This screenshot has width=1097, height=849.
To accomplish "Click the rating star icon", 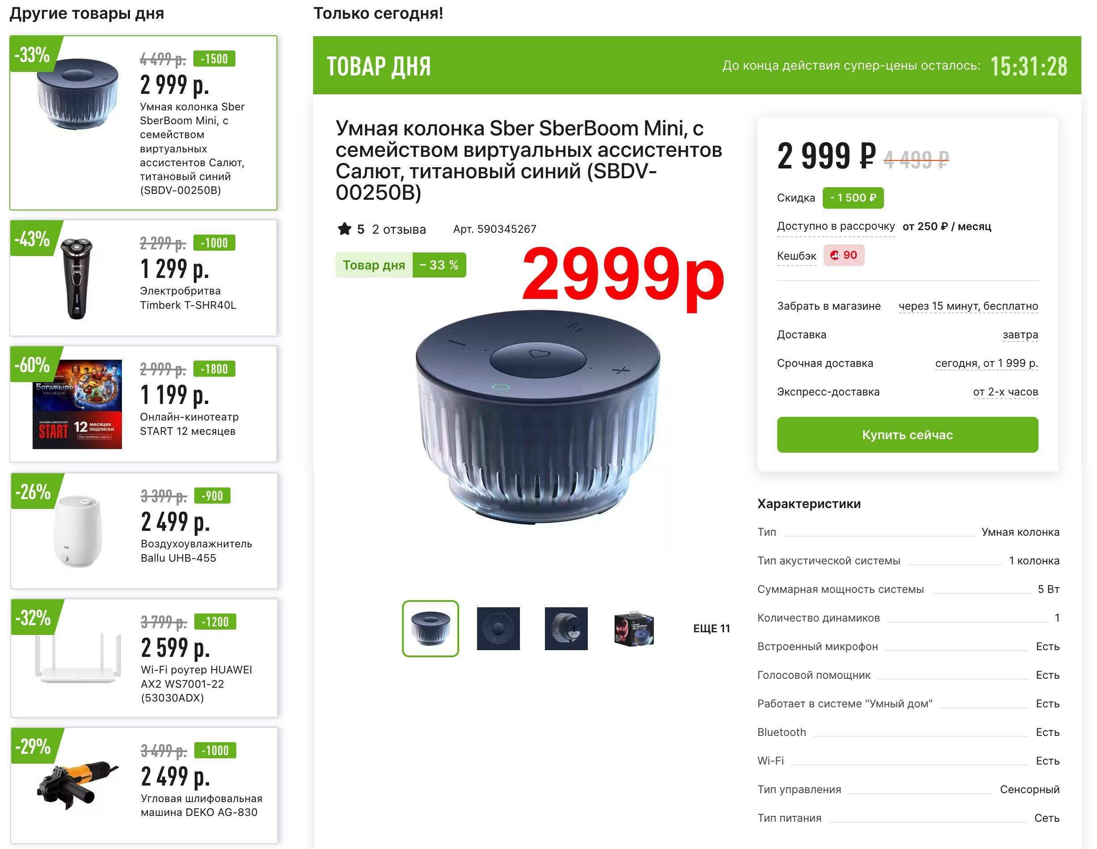I will 344,229.
